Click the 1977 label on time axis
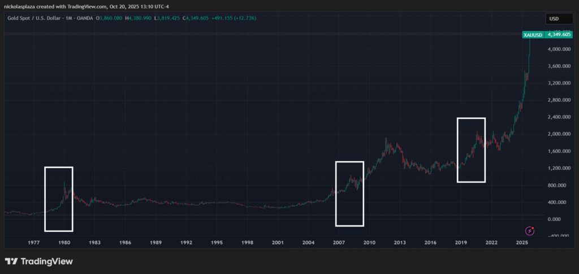The image size is (579, 274). click(x=33, y=242)
